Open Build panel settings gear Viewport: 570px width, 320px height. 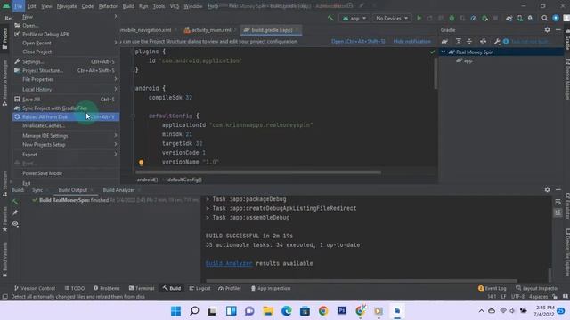click(x=548, y=189)
